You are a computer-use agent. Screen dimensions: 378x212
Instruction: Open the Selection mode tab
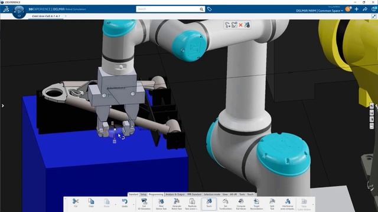pos(212,194)
